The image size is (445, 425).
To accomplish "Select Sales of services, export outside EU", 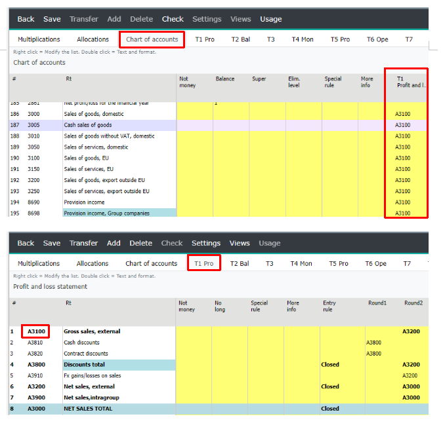I will coord(218,191).
